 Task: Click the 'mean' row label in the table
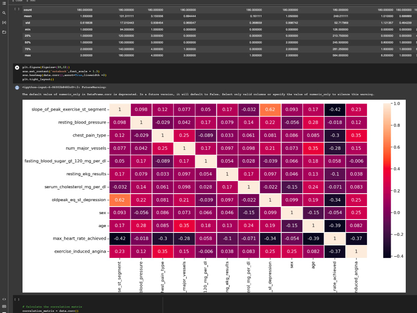(28, 16)
